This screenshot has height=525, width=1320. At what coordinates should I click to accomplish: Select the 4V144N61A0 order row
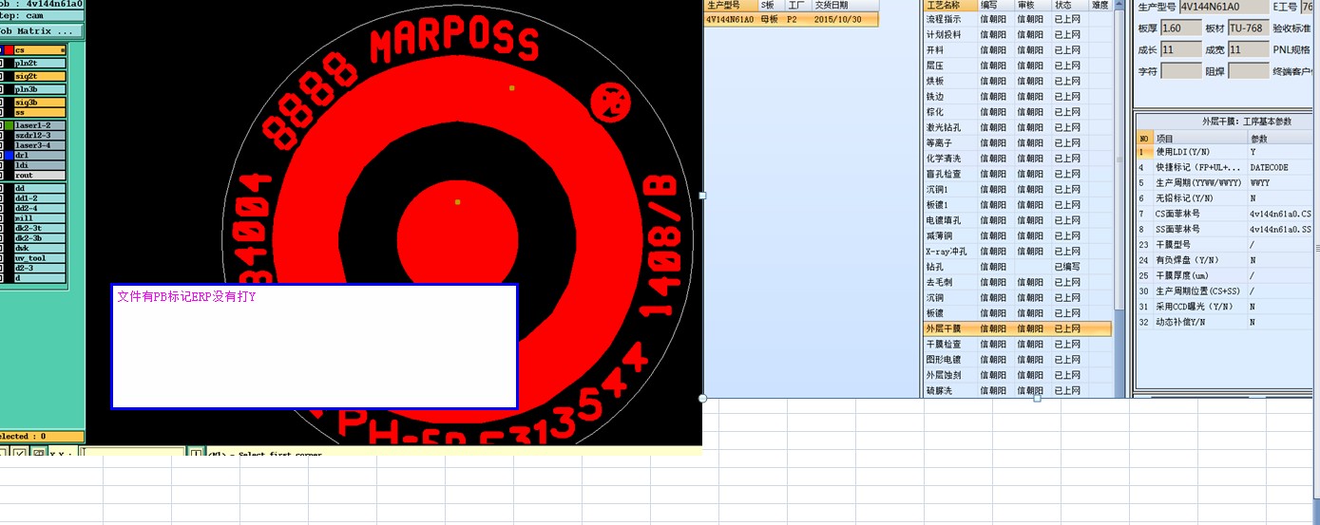[791, 19]
